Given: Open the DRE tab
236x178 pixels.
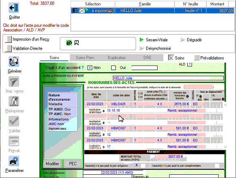Looking at the screenshot, I should point(147,58).
